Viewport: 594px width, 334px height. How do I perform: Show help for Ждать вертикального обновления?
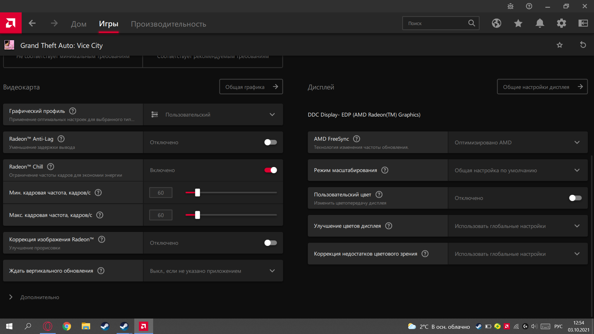click(x=101, y=271)
